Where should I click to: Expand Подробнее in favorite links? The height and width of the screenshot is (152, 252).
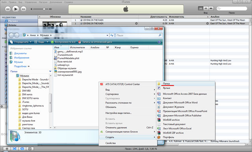(x=22, y=66)
